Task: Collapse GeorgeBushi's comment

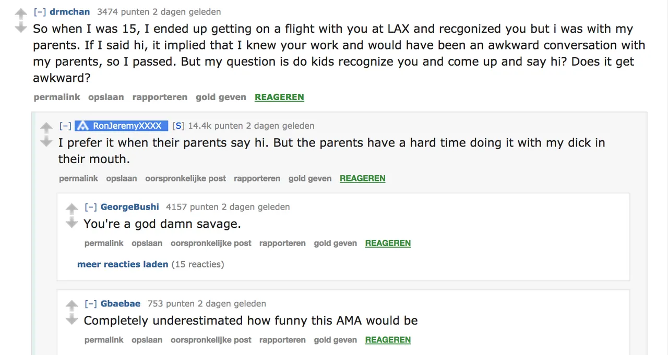Action: tap(91, 207)
